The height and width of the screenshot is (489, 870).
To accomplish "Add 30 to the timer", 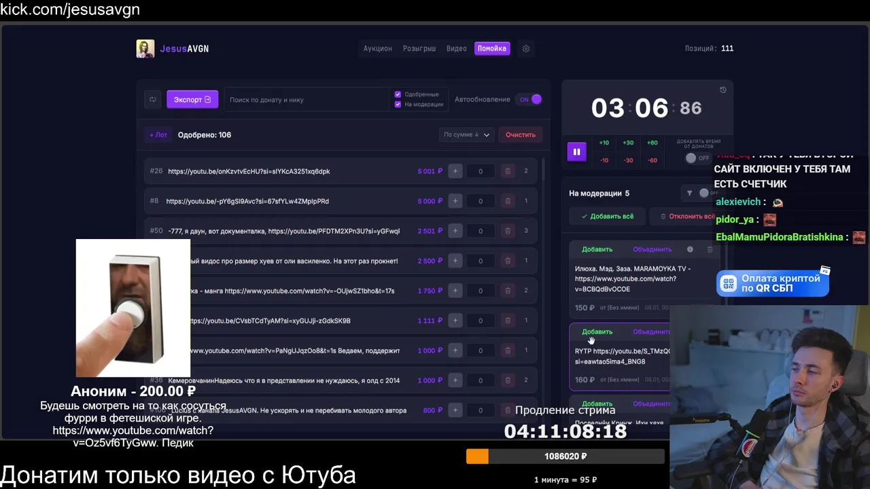I will (628, 143).
